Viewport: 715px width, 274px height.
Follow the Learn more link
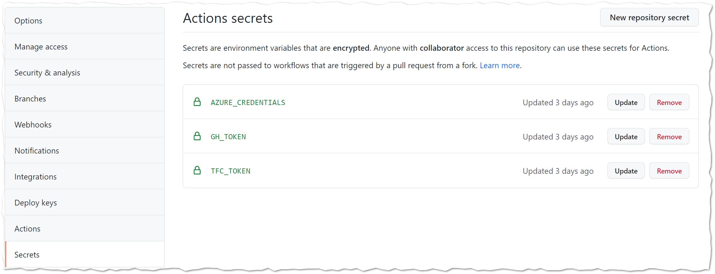(x=500, y=65)
